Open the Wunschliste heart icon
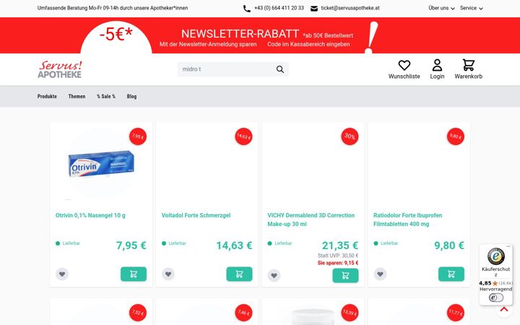 pos(404,65)
